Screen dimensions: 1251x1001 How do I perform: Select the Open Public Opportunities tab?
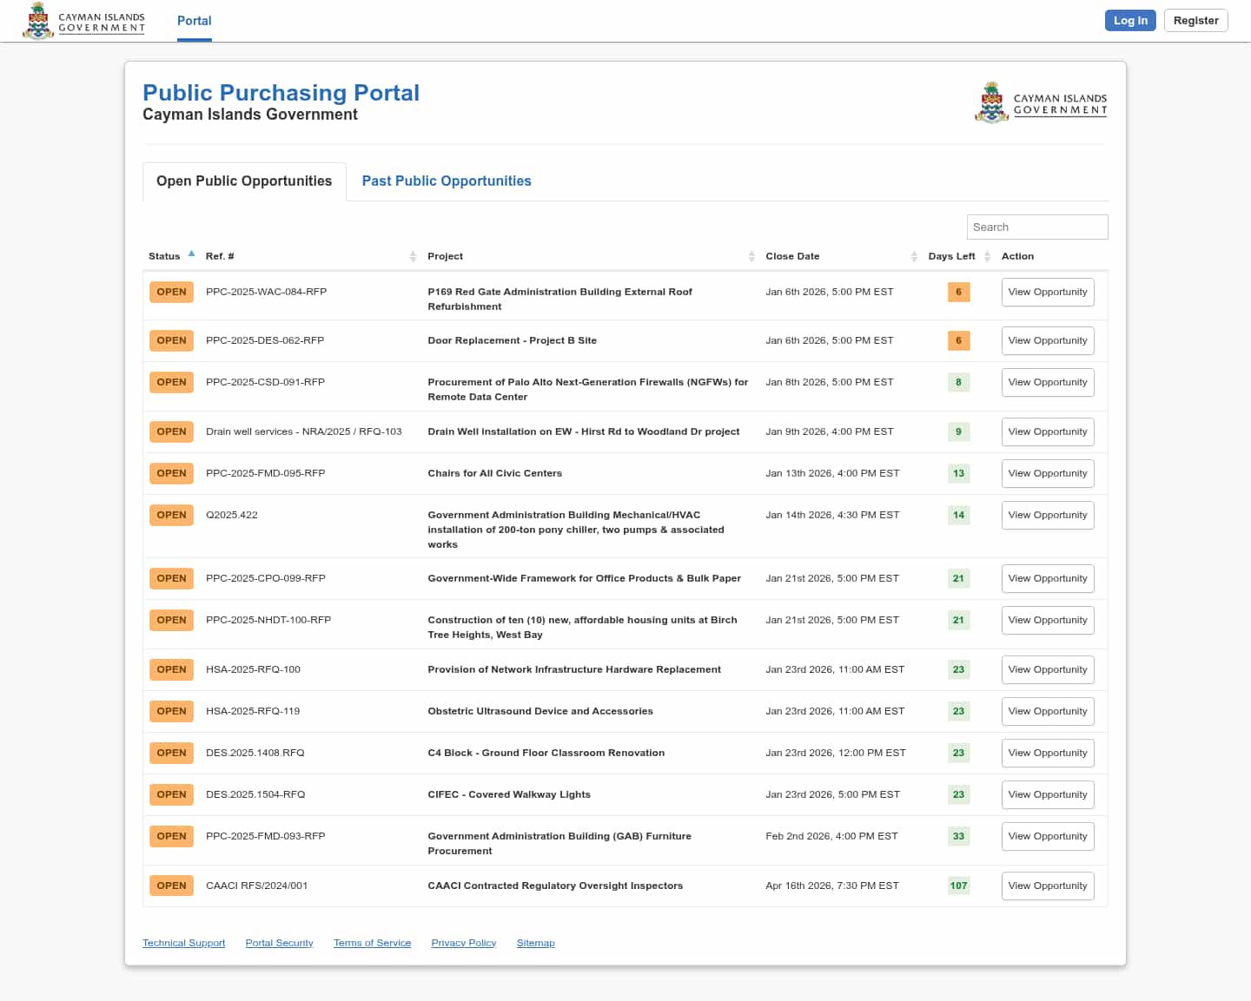pyautogui.click(x=244, y=181)
